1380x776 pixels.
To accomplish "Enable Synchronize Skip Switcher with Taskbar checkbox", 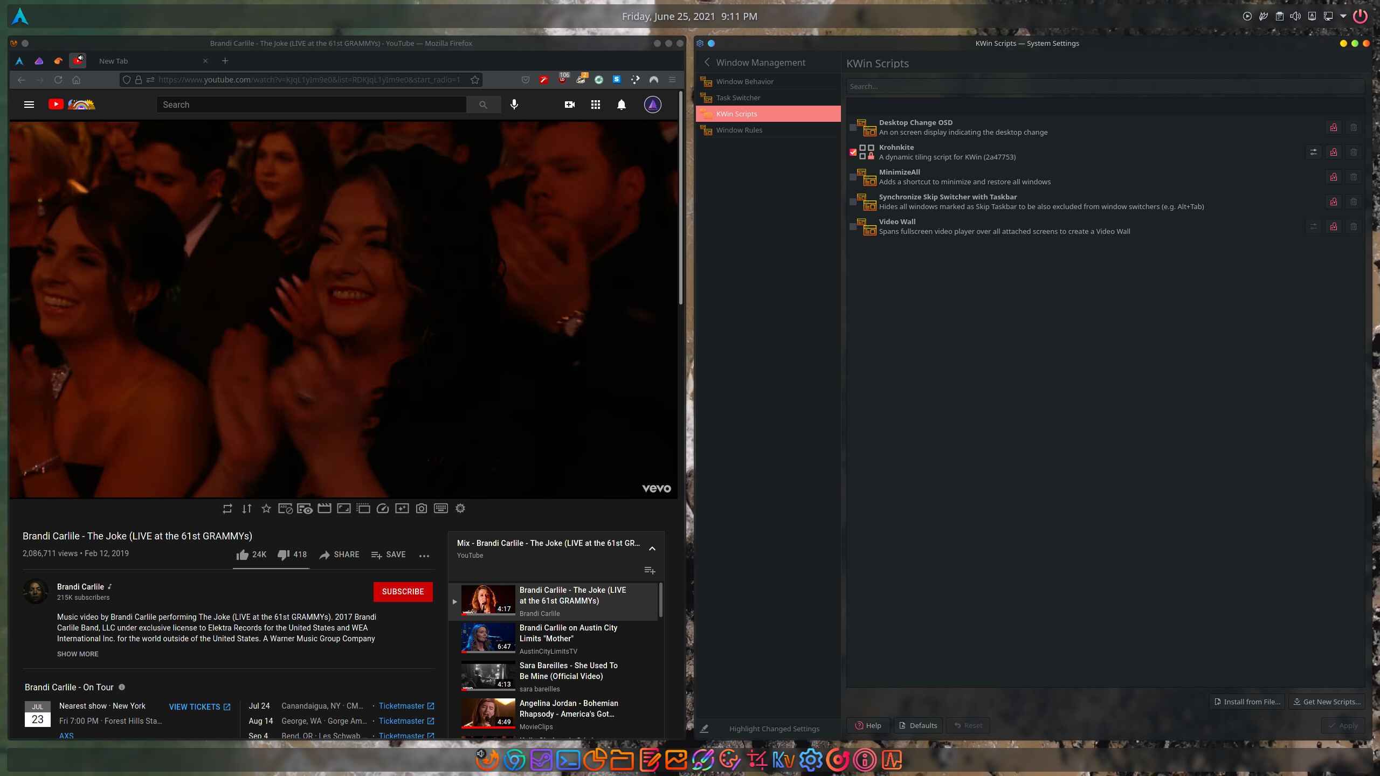I will (x=853, y=202).
